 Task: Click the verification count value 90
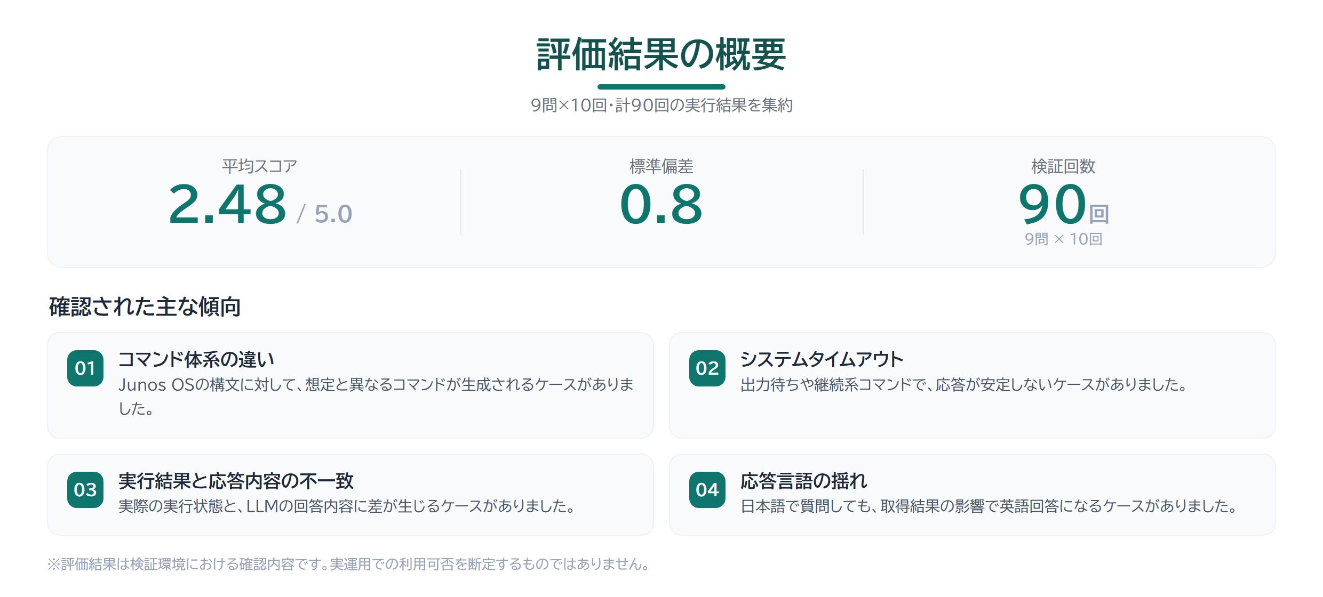click(x=1053, y=204)
